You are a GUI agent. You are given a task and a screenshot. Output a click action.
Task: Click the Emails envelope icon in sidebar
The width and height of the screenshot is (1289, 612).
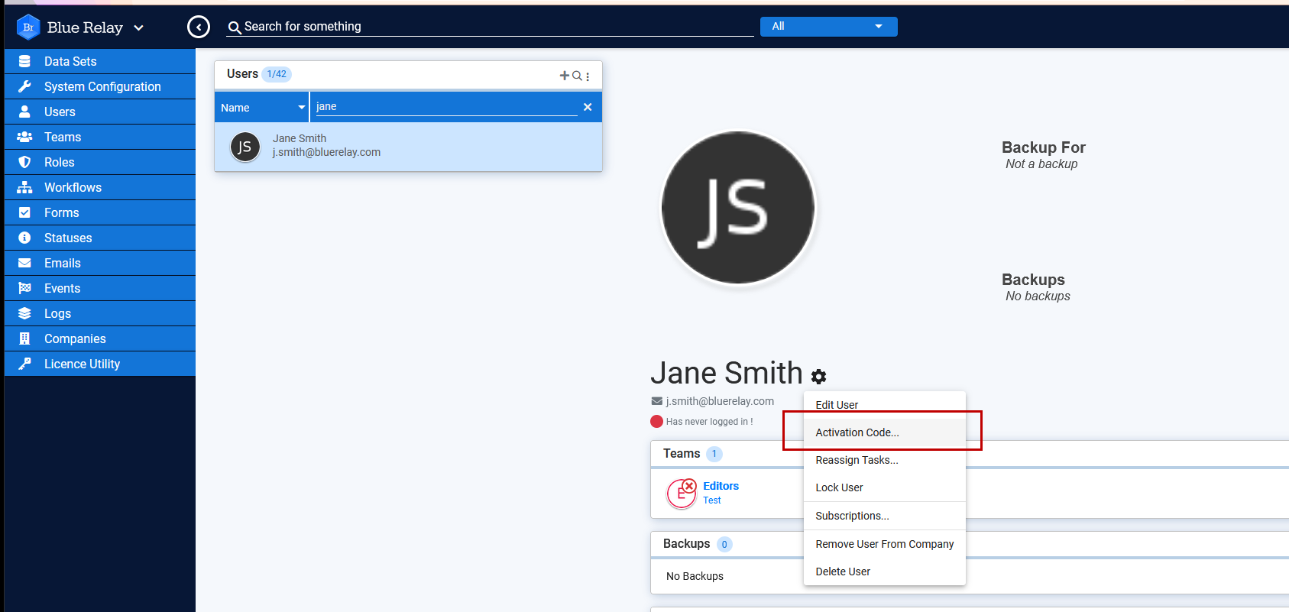(24, 263)
